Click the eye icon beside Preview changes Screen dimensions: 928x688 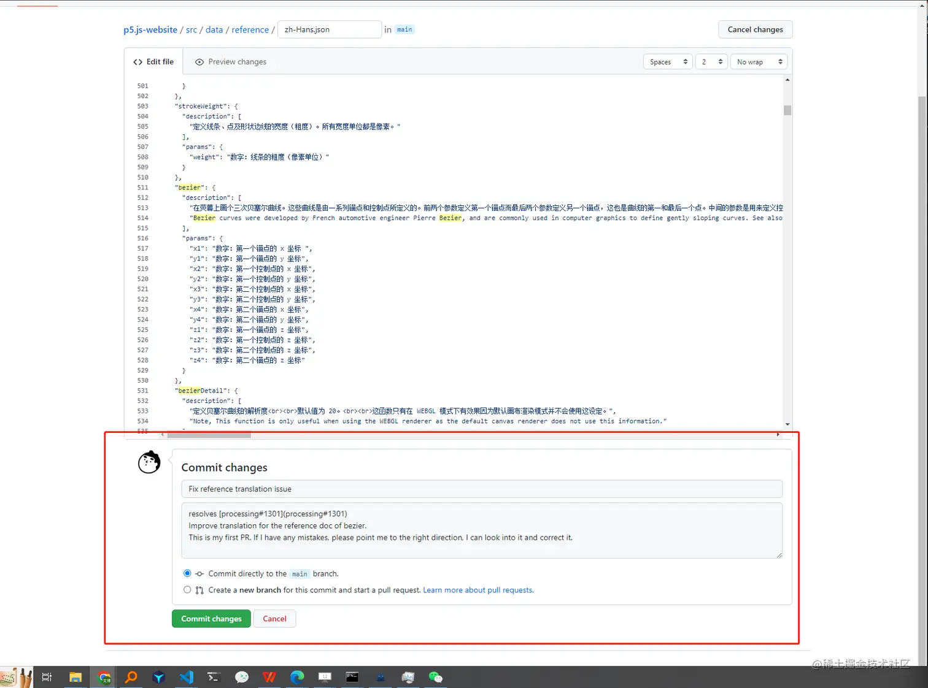click(x=199, y=62)
